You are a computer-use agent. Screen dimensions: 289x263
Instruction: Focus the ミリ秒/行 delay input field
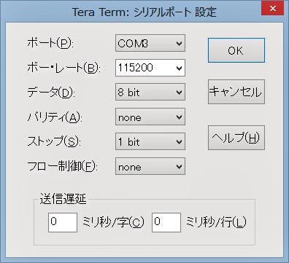[x=166, y=222]
